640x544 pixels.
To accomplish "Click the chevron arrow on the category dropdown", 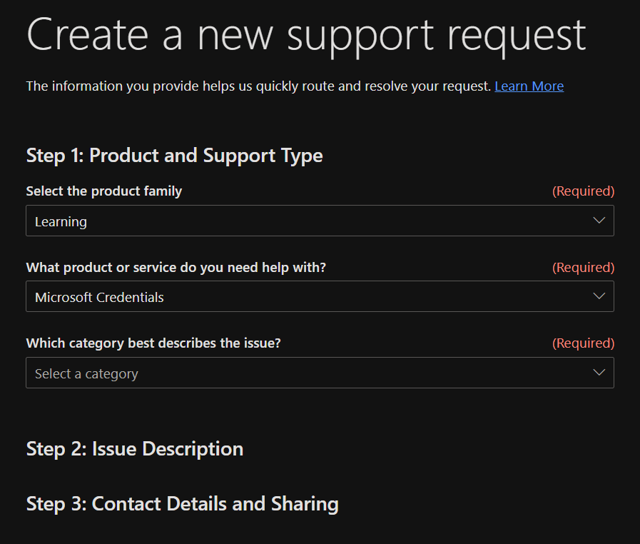I will tap(599, 373).
